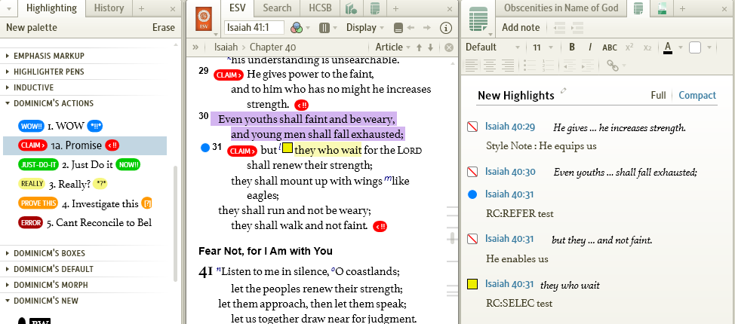Decrease paragraph indent in formatting bar
Image resolution: width=735 pixels, height=324 pixels.
pos(569,65)
